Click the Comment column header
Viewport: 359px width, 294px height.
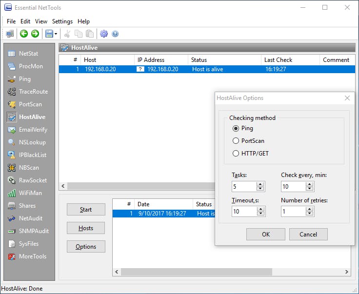click(x=337, y=60)
